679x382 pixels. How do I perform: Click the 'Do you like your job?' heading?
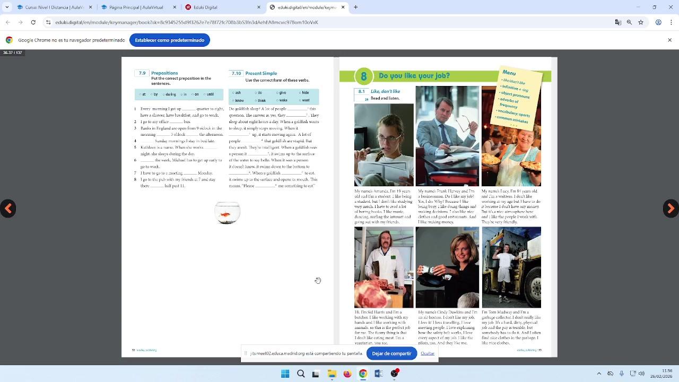[414, 76]
